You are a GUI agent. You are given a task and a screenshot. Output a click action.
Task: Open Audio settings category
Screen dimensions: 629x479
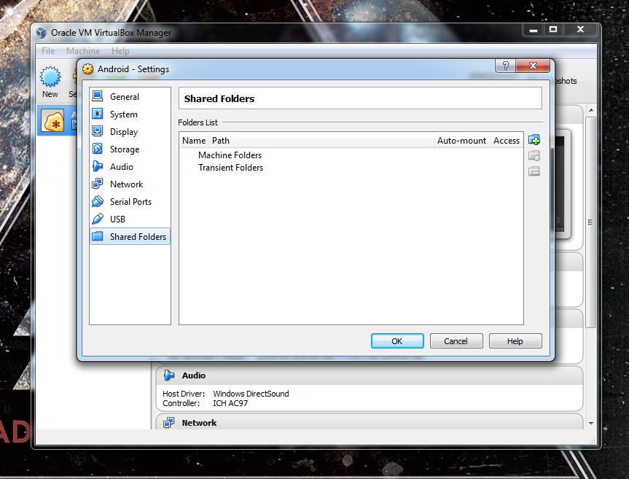coord(130,166)
